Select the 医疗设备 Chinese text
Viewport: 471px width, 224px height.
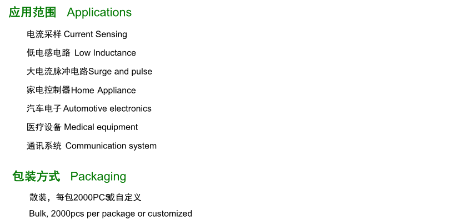[x=44, y=127]
